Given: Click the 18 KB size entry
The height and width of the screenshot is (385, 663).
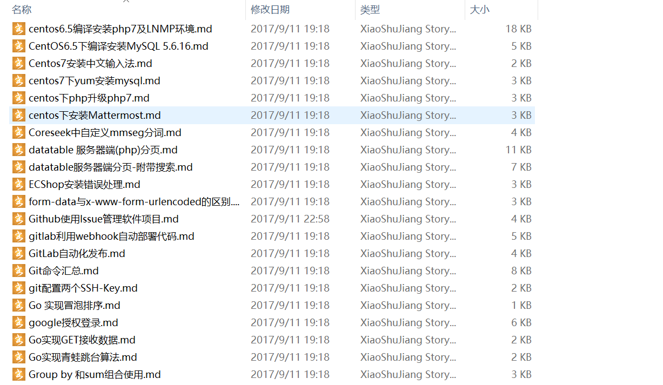Looking at the screenshot, I should tap(518, 29).
